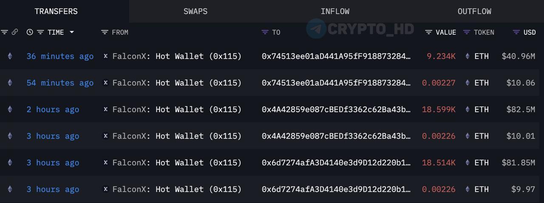The width and height of the screenshot is (544, 203).
Task: Expand the TIME sort dropdown arrow
Action: click(x=71, y=32)
